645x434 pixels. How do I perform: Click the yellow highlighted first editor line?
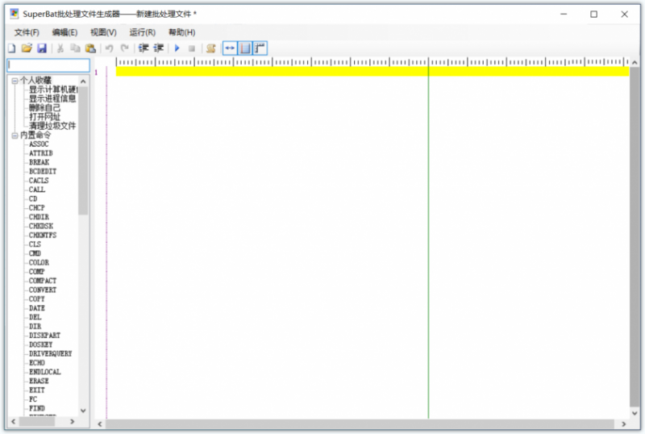(x=372, y=72)
